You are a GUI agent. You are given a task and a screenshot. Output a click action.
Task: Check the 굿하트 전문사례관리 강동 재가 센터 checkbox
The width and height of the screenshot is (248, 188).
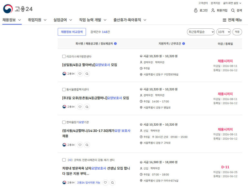click(x=64, y=160)
